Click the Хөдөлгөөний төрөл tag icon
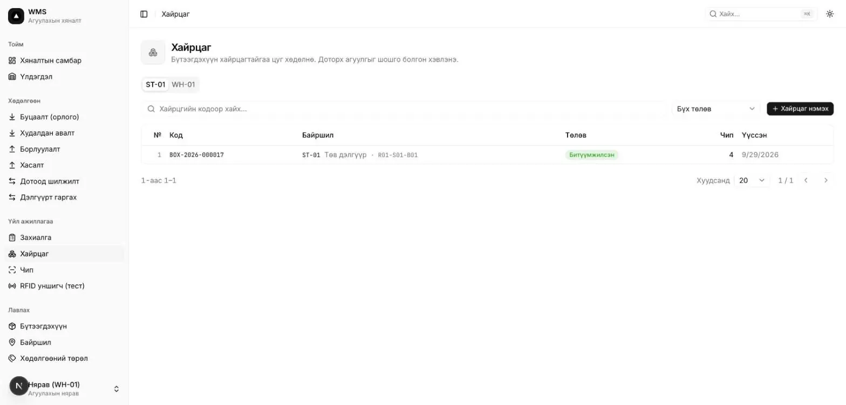Screen dimensions: 846x405 [x=12, y=358]
